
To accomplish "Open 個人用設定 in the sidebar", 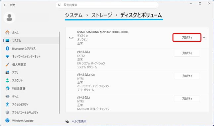I will pyautogui.click(x=31, y=64).
